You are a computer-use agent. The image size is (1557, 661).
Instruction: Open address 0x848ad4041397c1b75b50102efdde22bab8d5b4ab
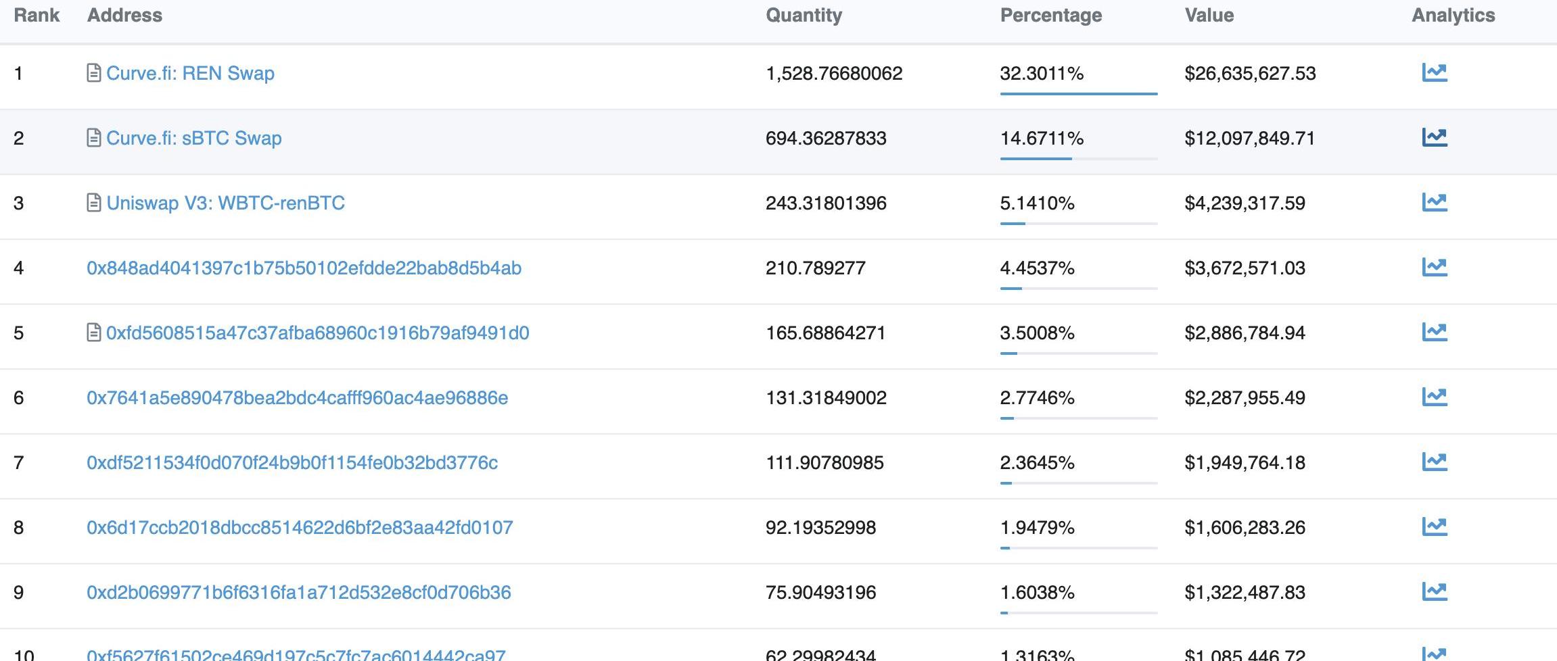304,268
